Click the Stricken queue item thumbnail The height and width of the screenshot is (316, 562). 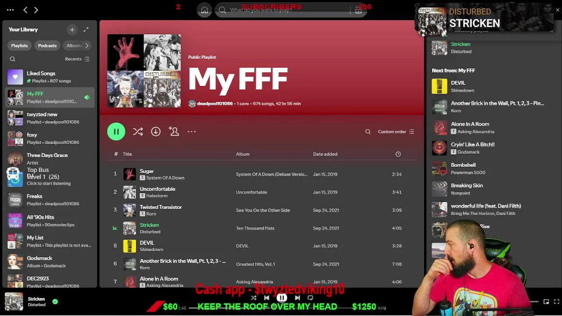439,47
